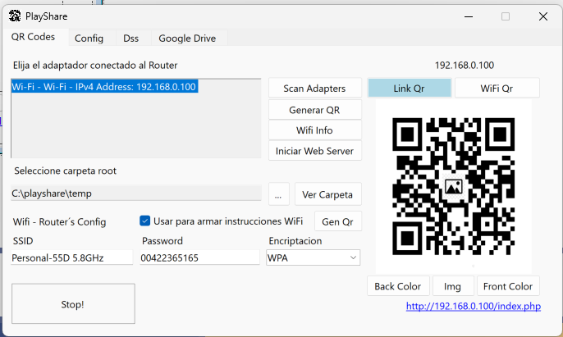Viewport: 563px width, 337px height.
Task: Browse for folder with the ... button
Action: coord(279,194)
